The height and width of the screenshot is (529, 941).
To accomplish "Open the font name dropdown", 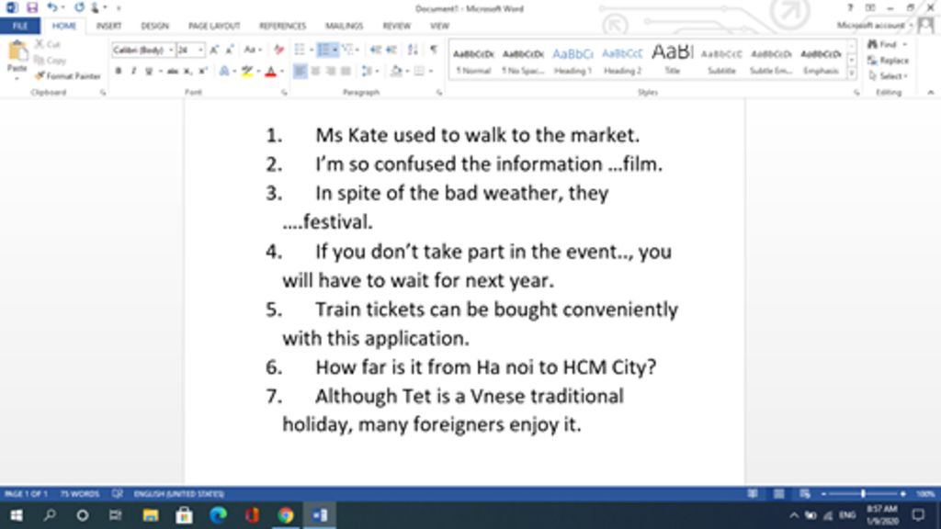I will point(171,50).
